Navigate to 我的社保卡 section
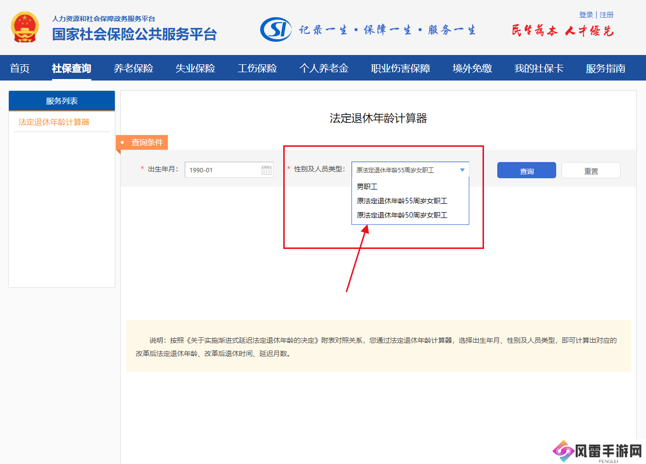 tap(538, 68)
